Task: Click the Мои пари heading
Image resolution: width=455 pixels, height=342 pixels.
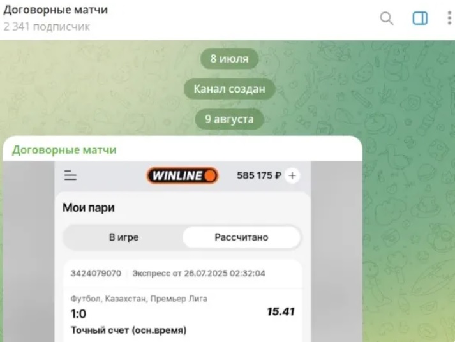Action: [x=89, y=208]
